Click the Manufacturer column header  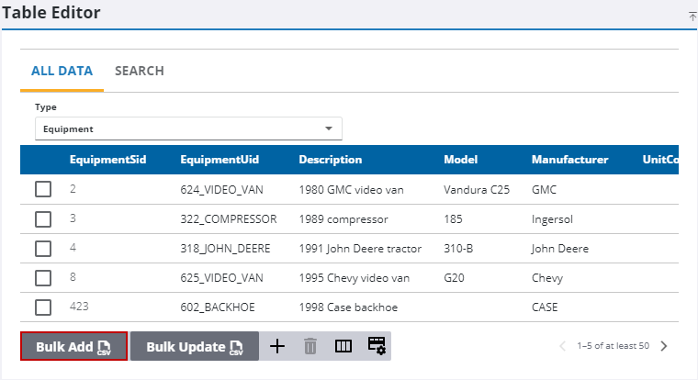point(569,160)
